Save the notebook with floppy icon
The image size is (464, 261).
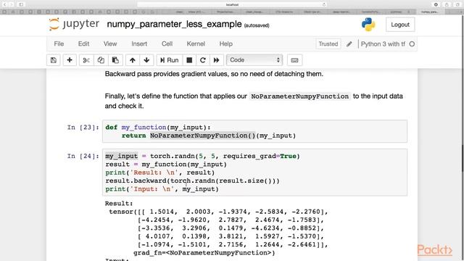pos(53,60)
